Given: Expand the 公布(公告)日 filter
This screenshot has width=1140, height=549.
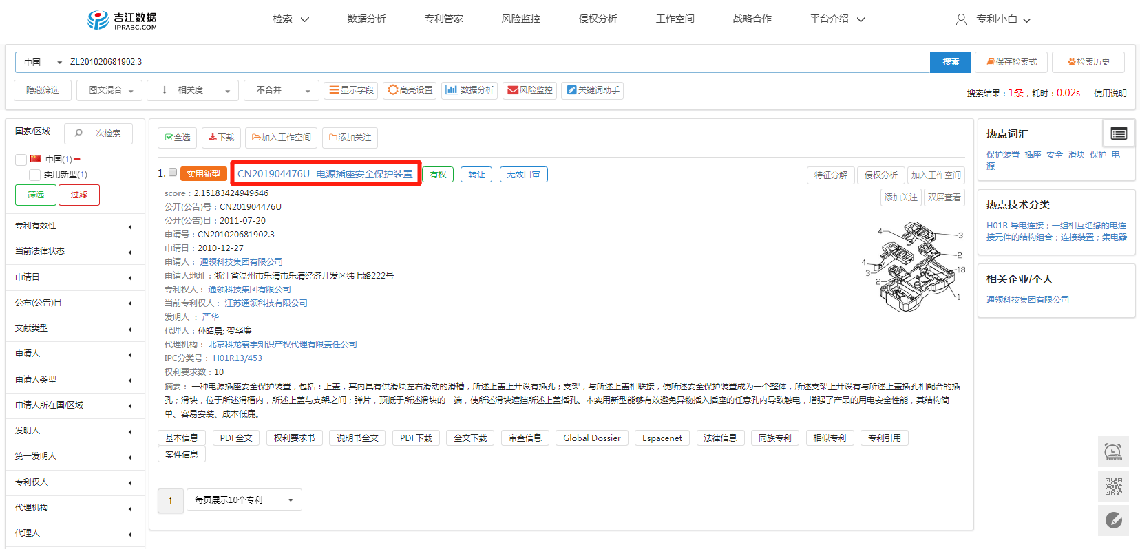Looking at the screenshot, I should point(74,303).
